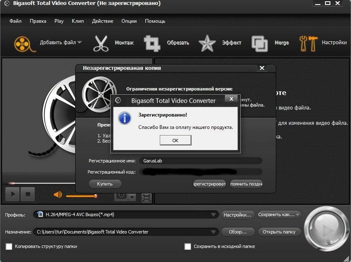Enable Копировать структуру папки checkbox
The height and width of the screenshot is (262, 351).
[9, 247]
